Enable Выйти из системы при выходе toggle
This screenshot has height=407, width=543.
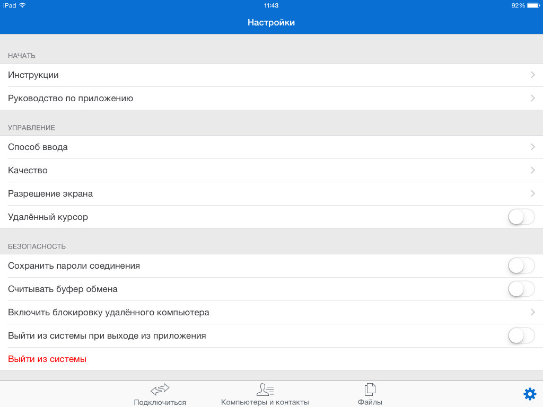click(x=521, y=336)
